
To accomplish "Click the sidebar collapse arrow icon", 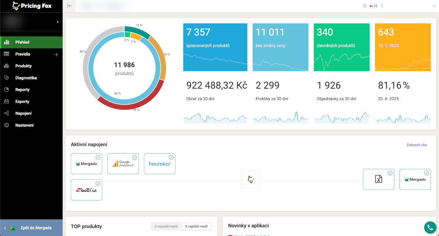I will 70,5.
